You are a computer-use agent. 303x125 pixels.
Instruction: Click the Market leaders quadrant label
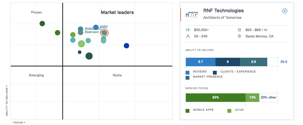[117, 12]
